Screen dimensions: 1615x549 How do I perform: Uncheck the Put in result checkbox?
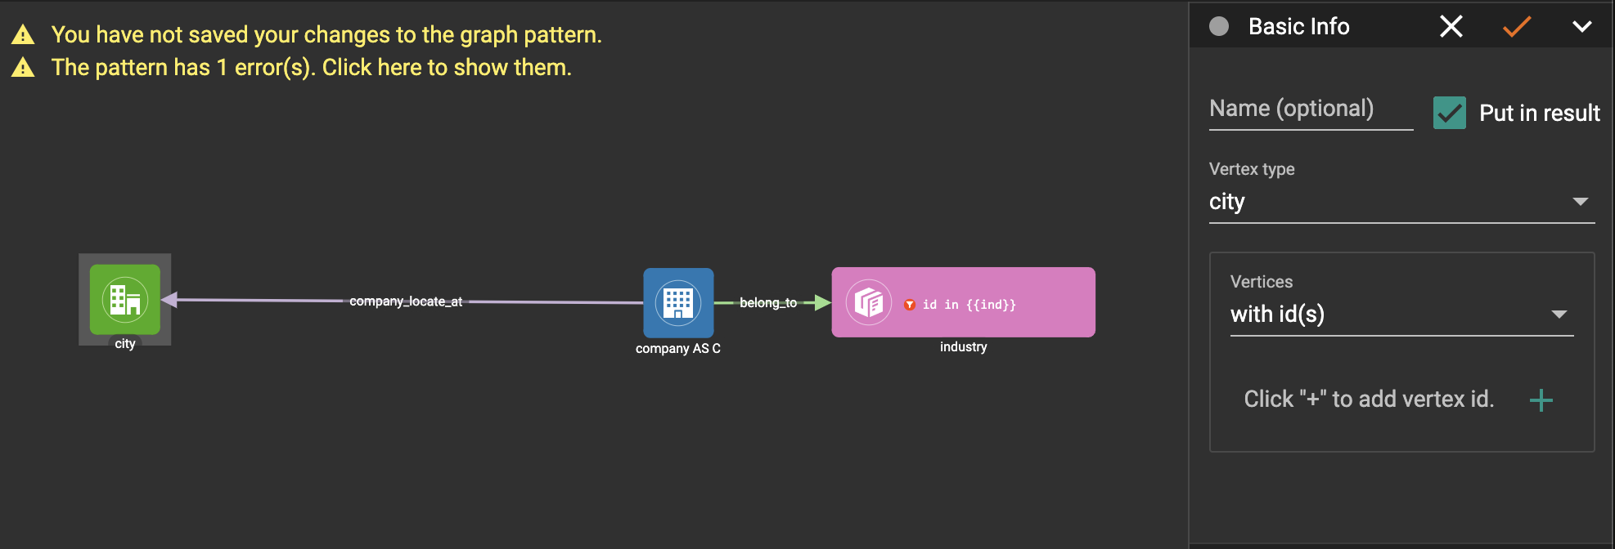click(x=1449, y=113)
